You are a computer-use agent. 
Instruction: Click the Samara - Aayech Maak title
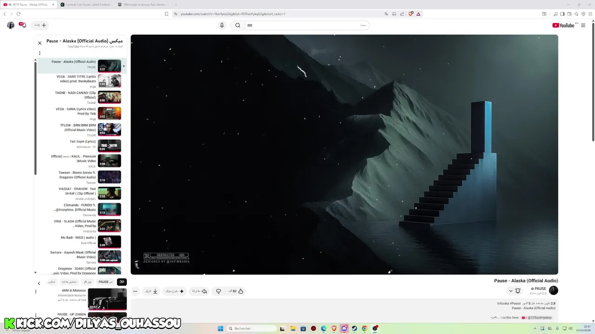click(73, 255)
